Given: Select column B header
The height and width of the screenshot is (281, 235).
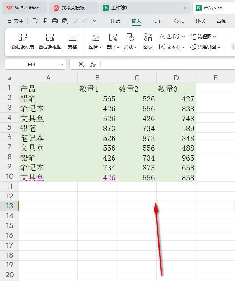Looking at the screenshot, I should [x=97, y=78].
